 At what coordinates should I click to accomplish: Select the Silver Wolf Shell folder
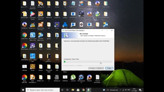coord(49,68)
